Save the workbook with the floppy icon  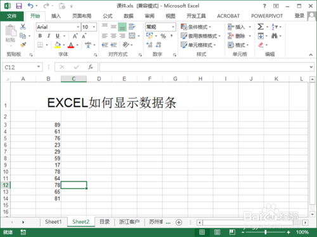pyautogui.click(x=19, y=6)
